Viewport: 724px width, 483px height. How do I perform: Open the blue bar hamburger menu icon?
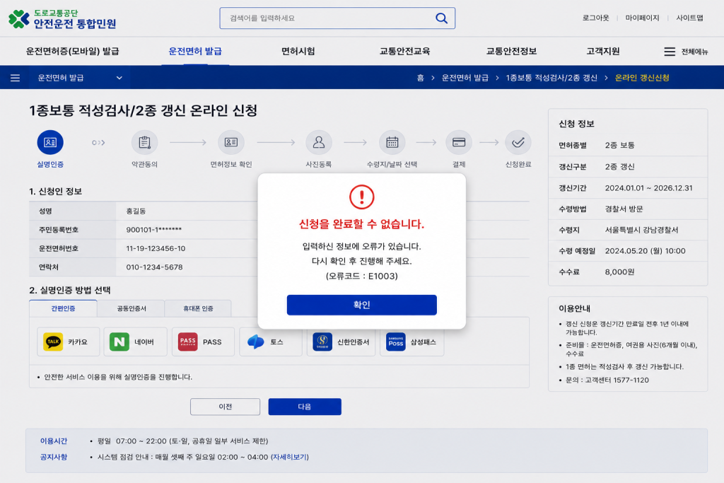tap(15, 78)
